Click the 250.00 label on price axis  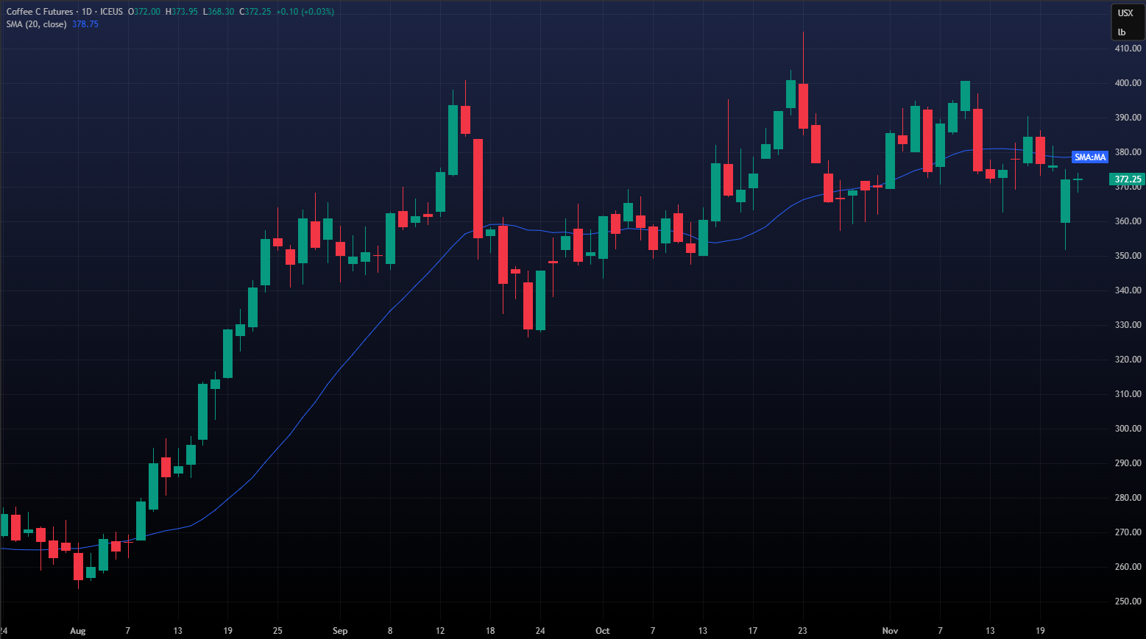tap(1128, 601)
